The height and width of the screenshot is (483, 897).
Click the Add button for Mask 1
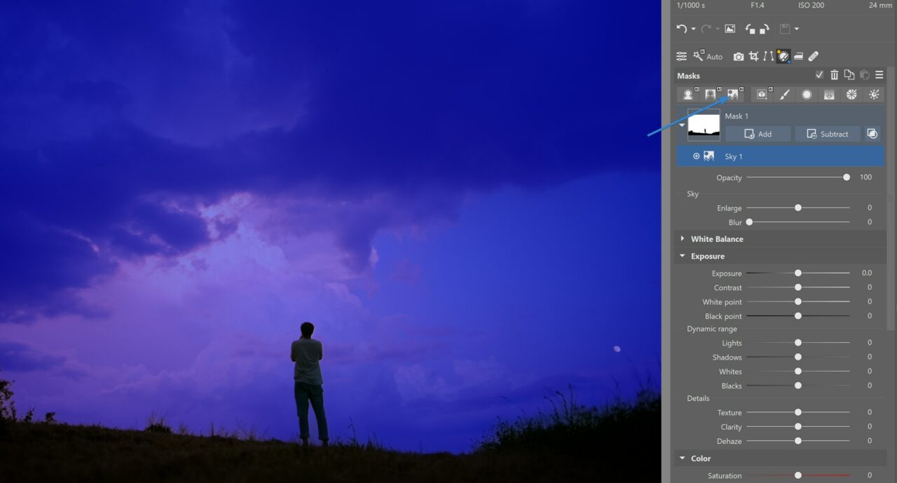click(758, 133)
